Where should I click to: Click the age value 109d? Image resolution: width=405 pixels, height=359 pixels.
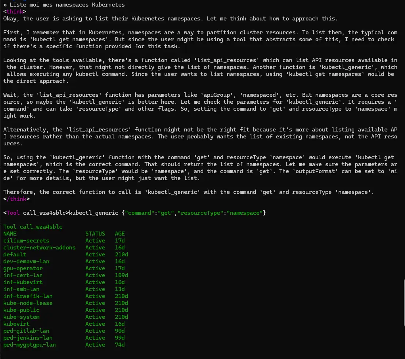[x=121, y=275]
